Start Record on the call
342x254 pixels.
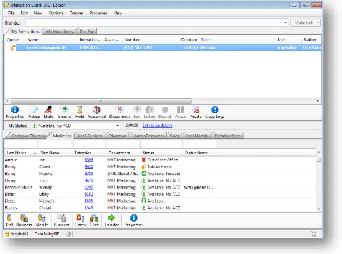pyautogui.click(x=164, y=112)
